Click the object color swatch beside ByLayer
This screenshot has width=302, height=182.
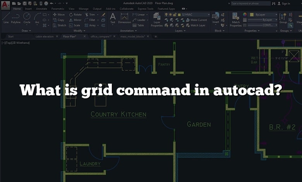pyautogui.click(x=252, y=15)
